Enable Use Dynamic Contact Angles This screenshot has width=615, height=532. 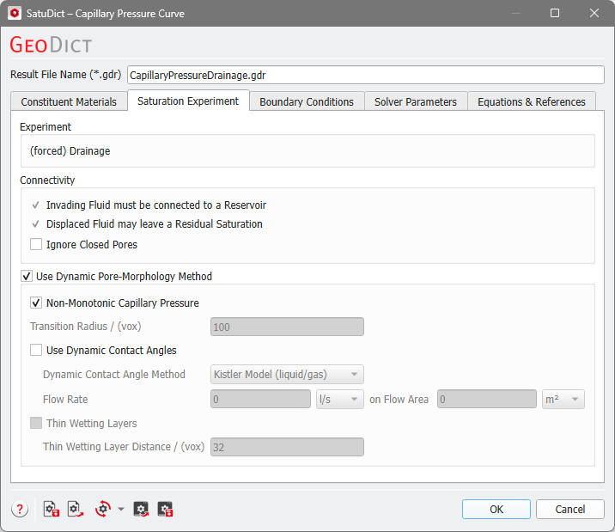pos(36,350)
